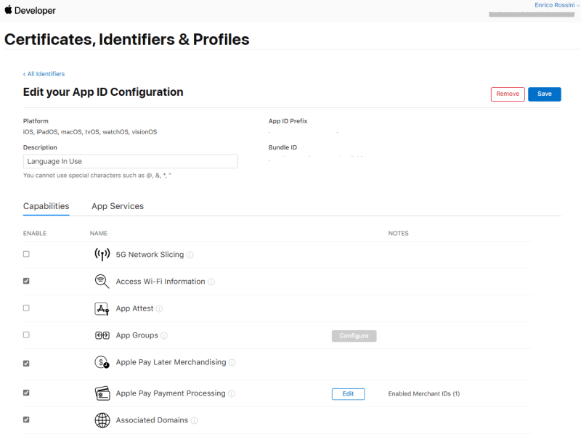This screenshot has height=434, width=581.
Task: Enable the 5G Network Slicing checkbox
Action: [x=26, y=254]
